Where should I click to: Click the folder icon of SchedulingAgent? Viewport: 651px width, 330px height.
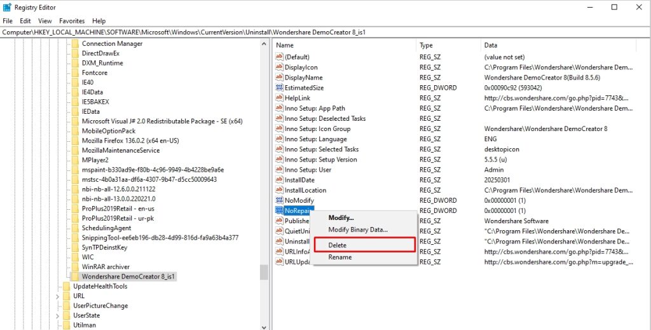click(x=75, y=228)
